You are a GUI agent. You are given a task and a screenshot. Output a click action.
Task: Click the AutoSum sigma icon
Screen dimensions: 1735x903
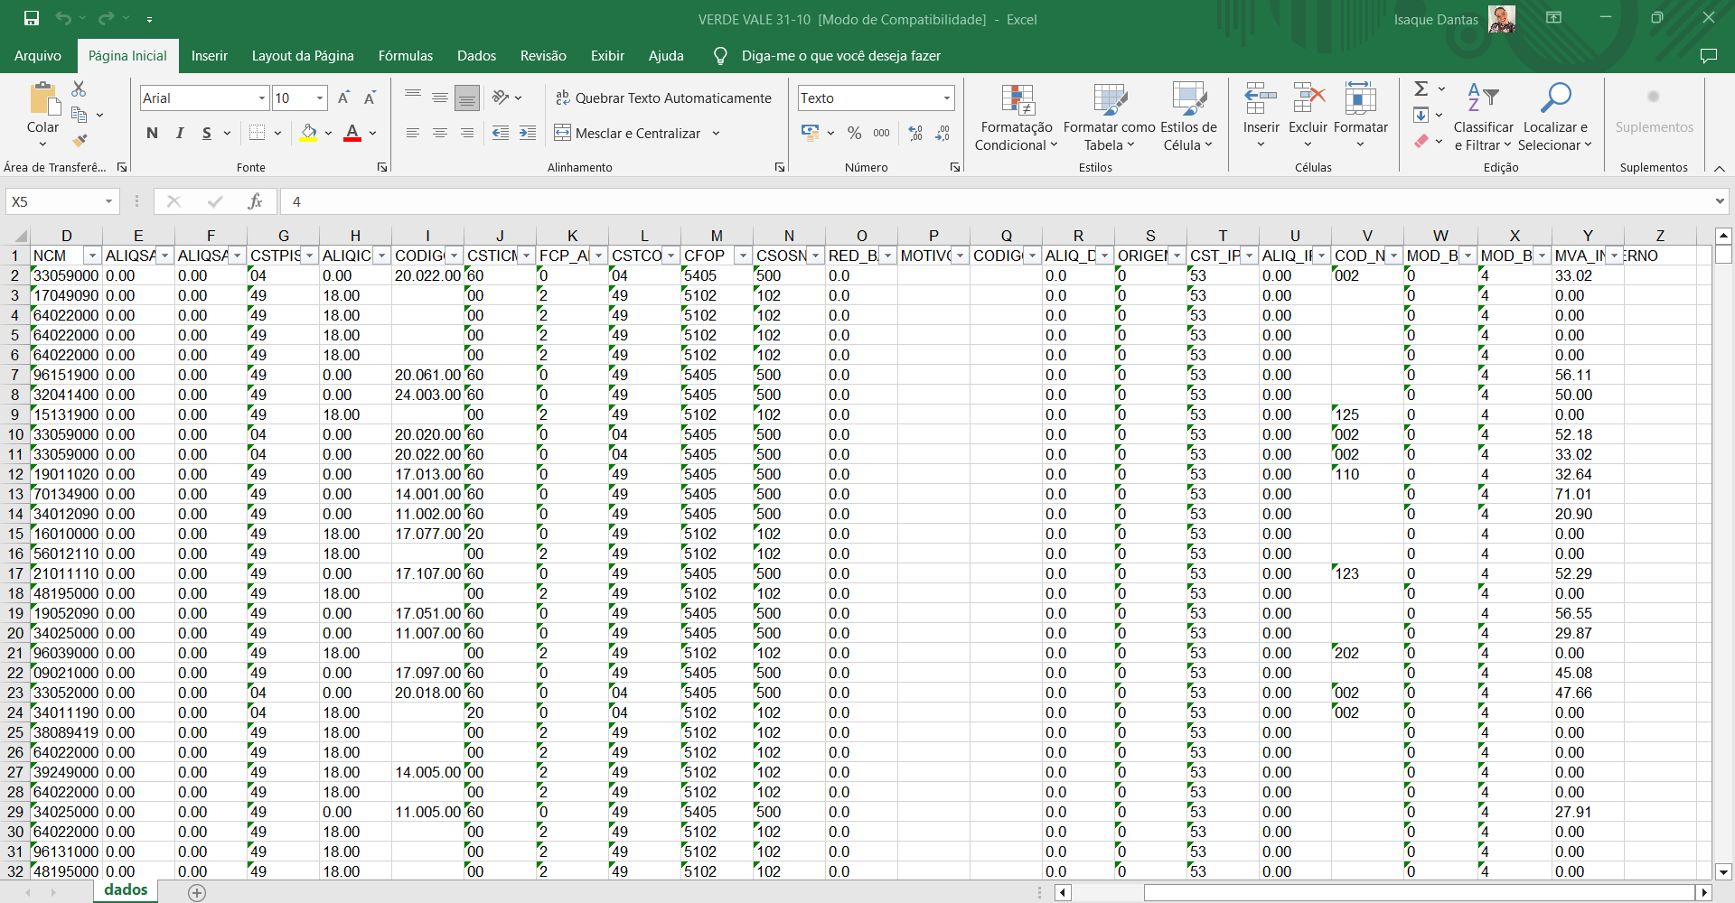1421,88
